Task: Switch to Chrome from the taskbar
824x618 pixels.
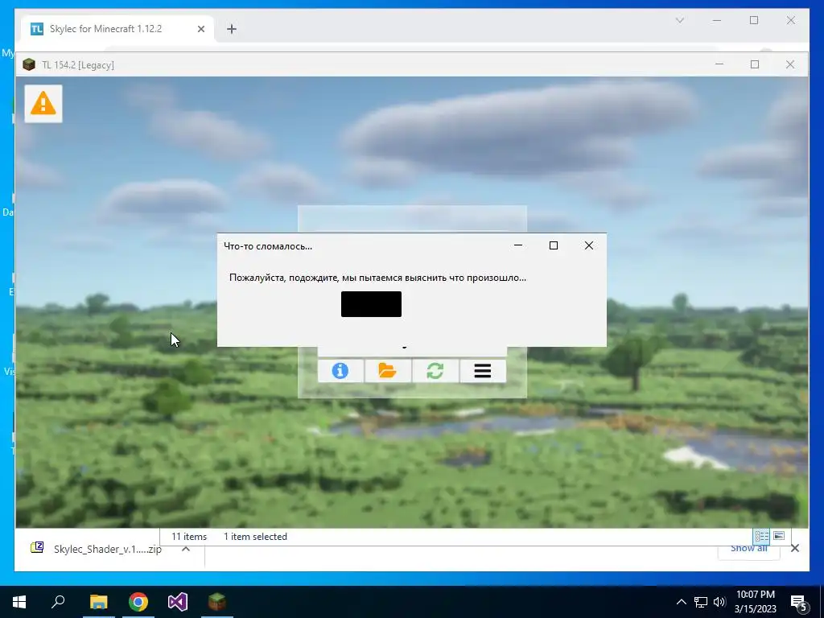Action: click(138, 602)
